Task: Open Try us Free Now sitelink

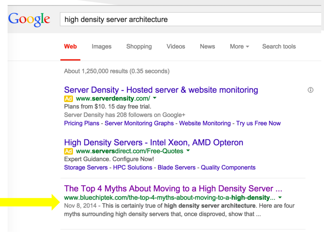Action: tap(258, 123)
